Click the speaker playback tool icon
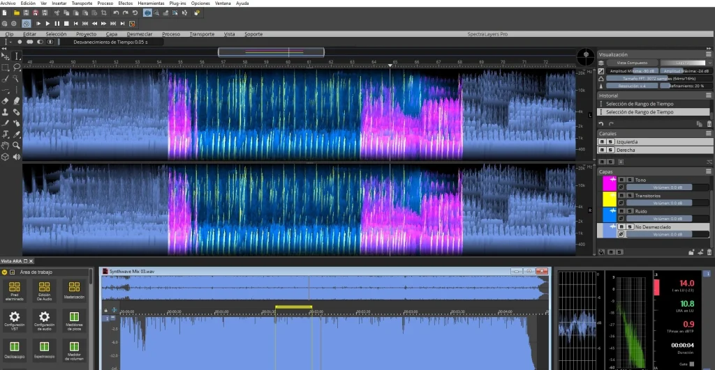Image resolution: width=715 pixels, height=370 pixels. coord(17,157)
